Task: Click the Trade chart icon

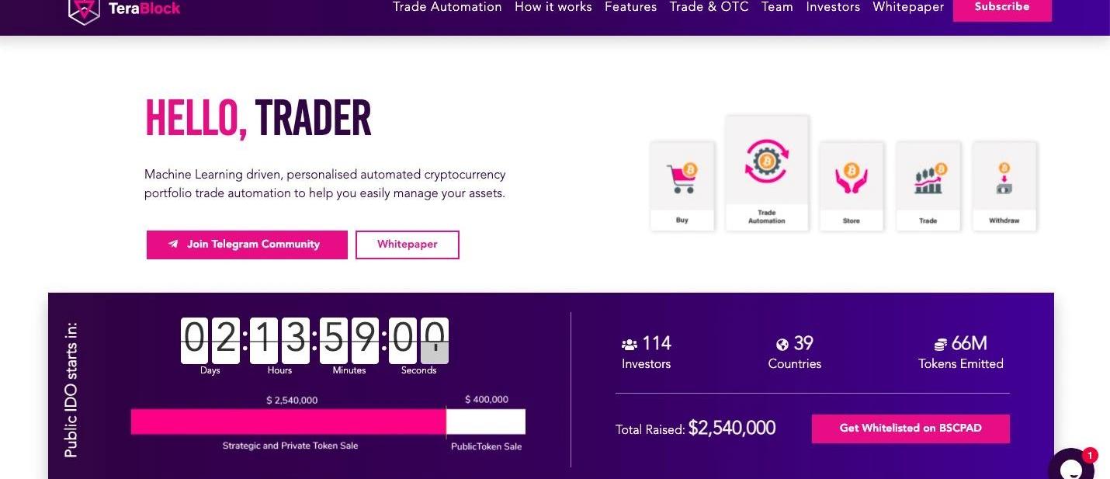Action: click(x=928, y=178)
